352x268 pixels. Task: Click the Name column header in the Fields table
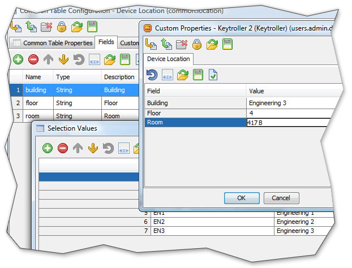[x=38, y=77]
